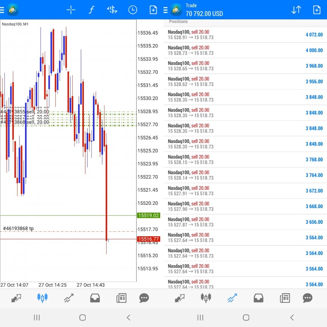
Task: Tap Android recent apps button on the chart screen
Action: [37, 318]
